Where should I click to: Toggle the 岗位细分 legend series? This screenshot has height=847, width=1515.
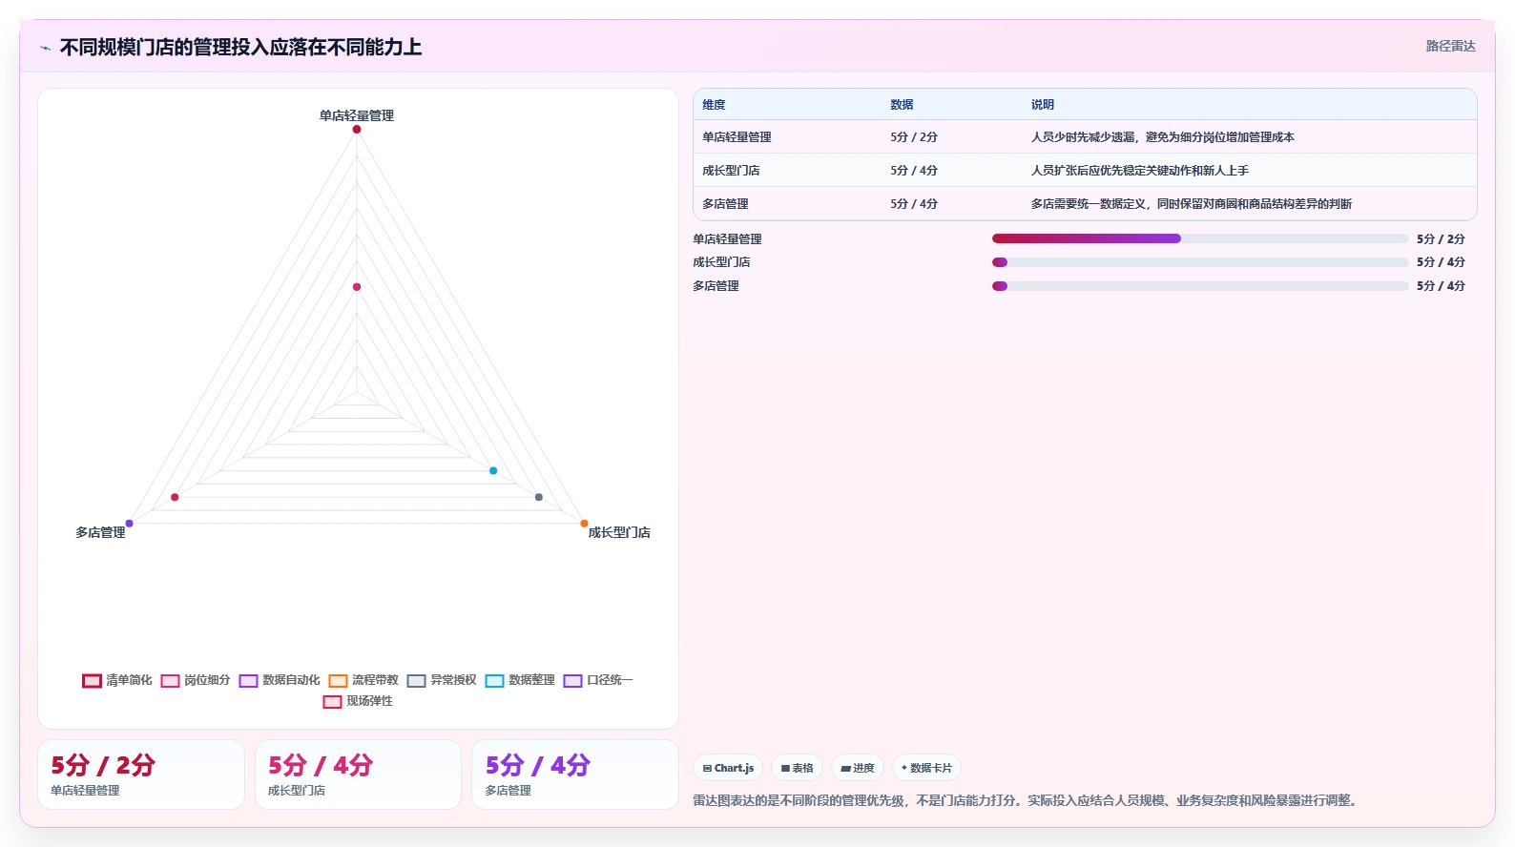pos(196,680)
